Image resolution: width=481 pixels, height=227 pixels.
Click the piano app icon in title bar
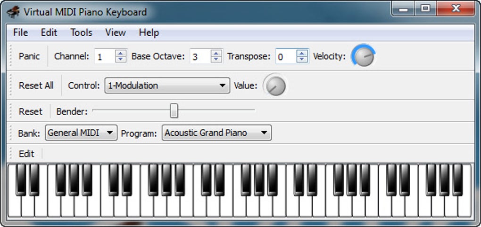click(13, 12)
